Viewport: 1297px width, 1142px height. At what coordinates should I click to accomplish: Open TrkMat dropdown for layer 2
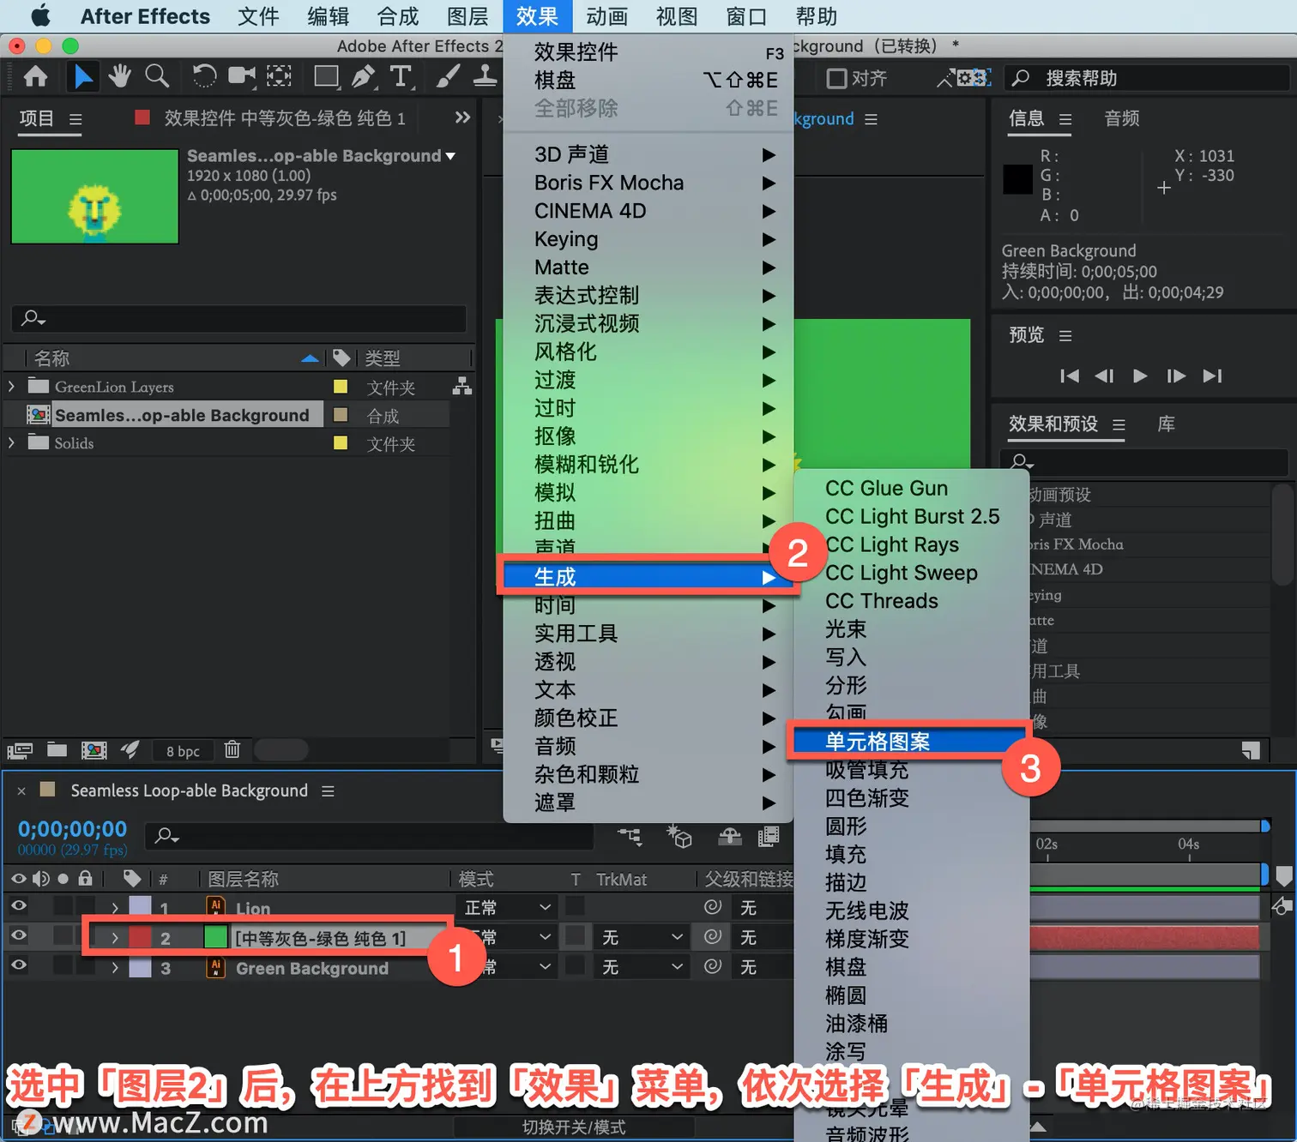coord(641,937)
